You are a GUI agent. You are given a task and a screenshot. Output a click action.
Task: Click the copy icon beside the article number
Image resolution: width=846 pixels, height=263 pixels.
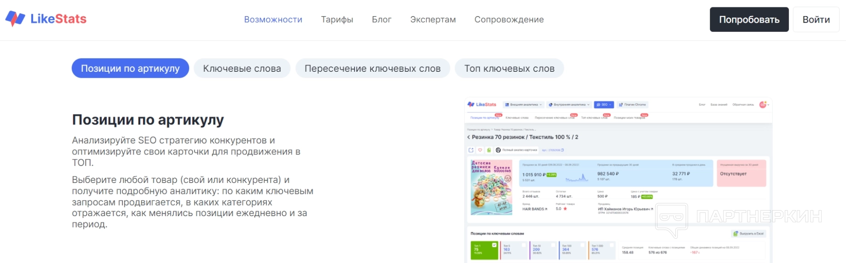(x=562, y=150)
